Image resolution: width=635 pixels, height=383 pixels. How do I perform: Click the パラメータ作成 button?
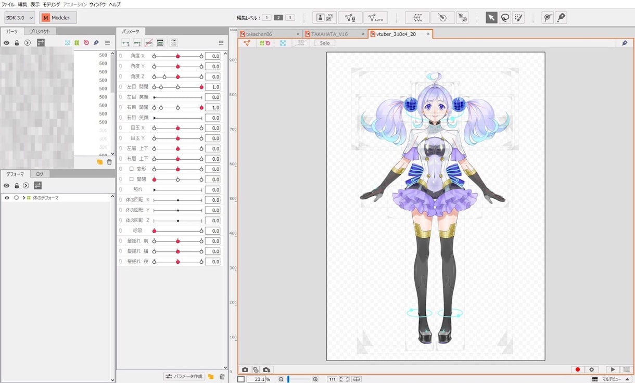click(184, 376)
